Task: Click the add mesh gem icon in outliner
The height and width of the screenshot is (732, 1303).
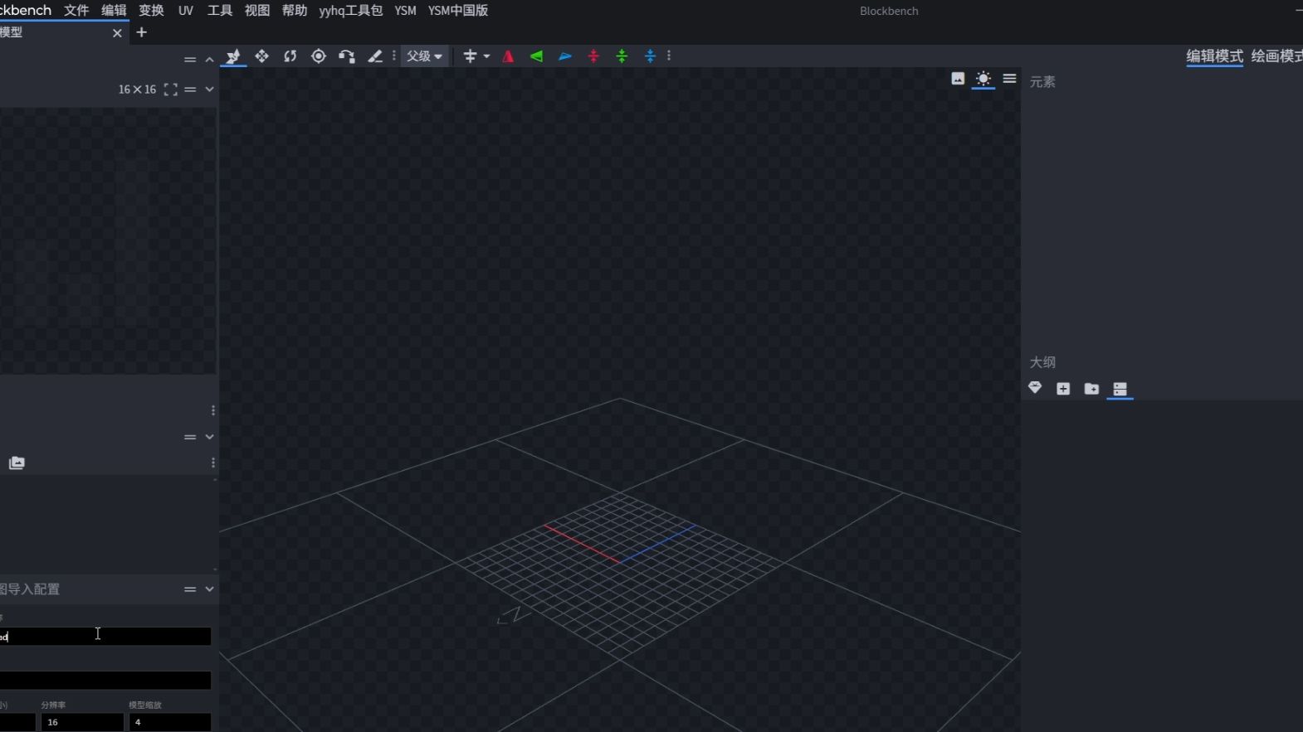Action: [1035, 388]
